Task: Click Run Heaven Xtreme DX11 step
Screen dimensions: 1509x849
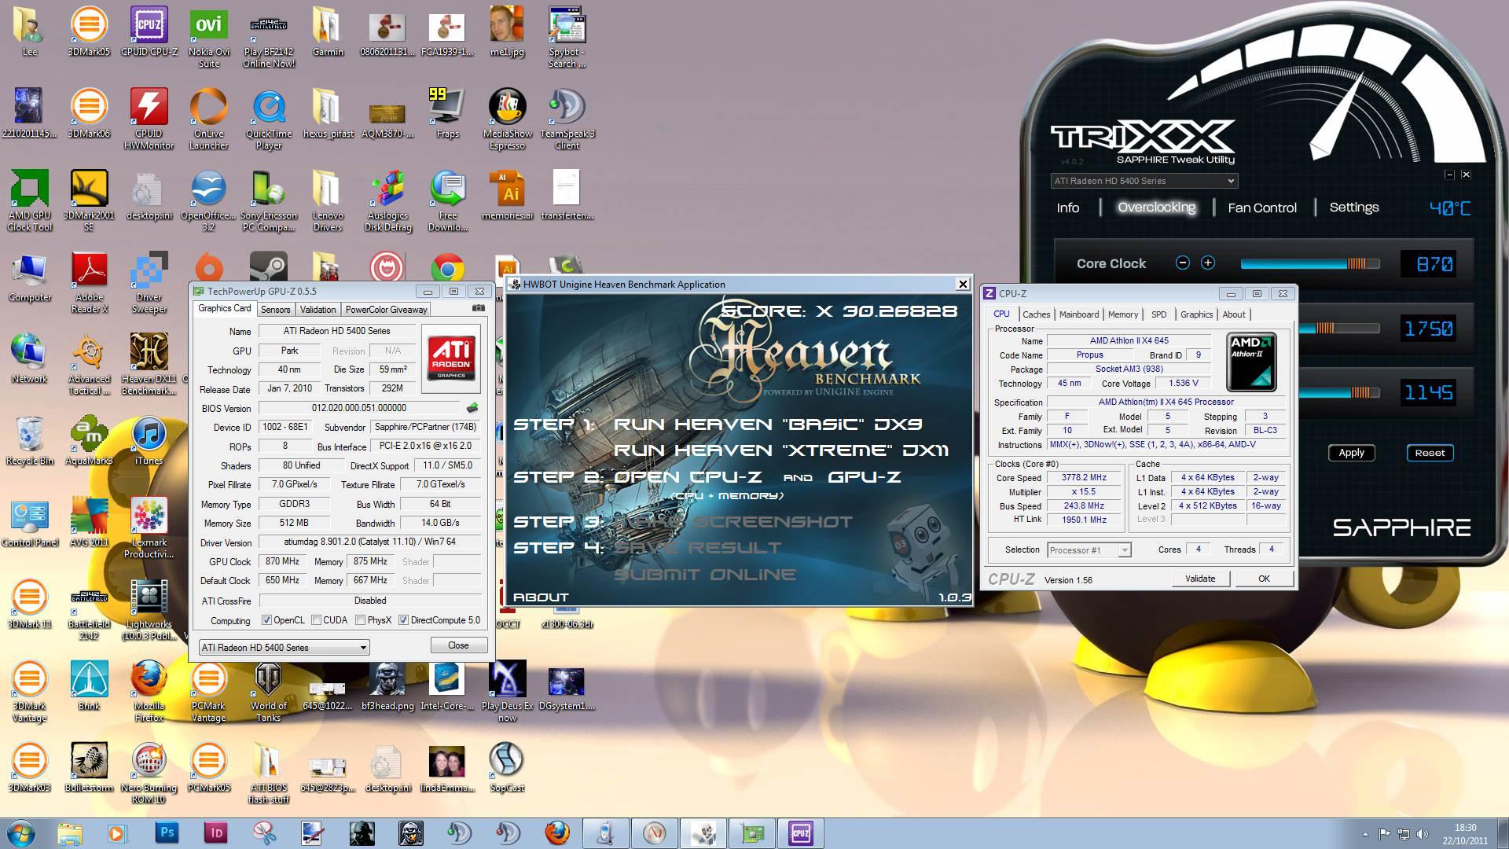Action: (x=781, y=450)
